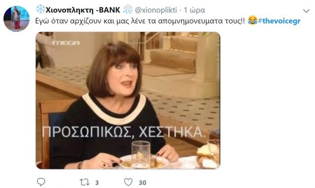The height and width of the screenshot is (188, 315).
Task: Click the MEGA channel logo in image
Action: point(66,43)
